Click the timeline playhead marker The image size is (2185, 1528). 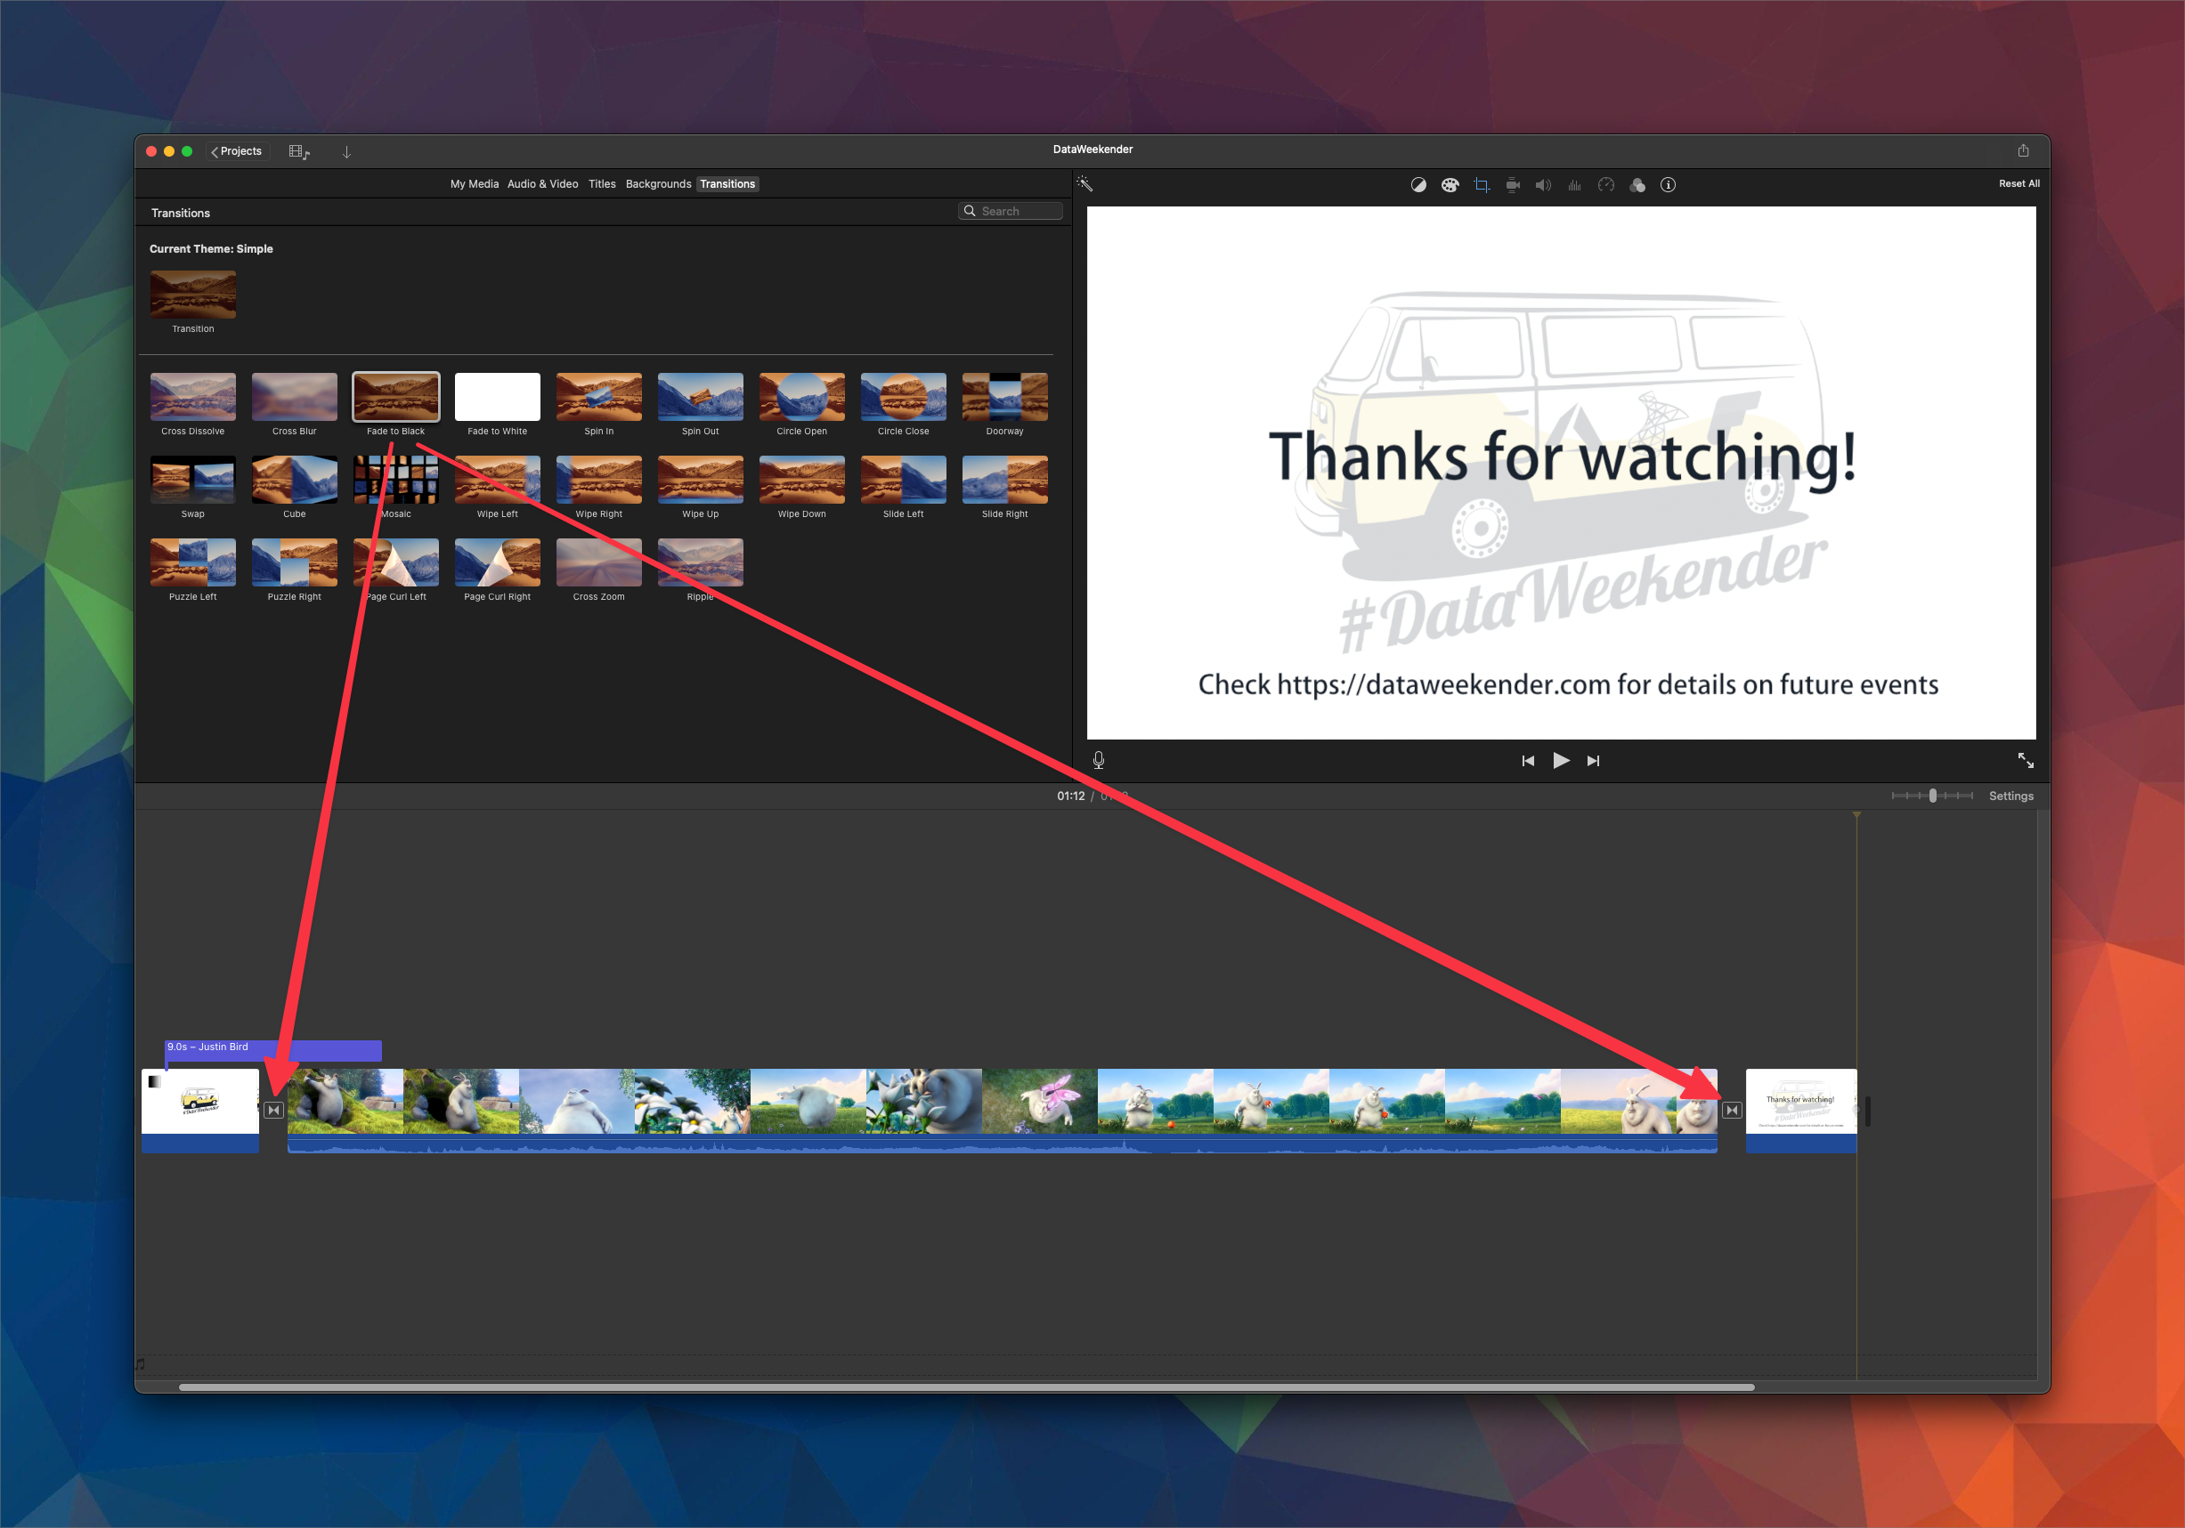tap(1856, 815)
